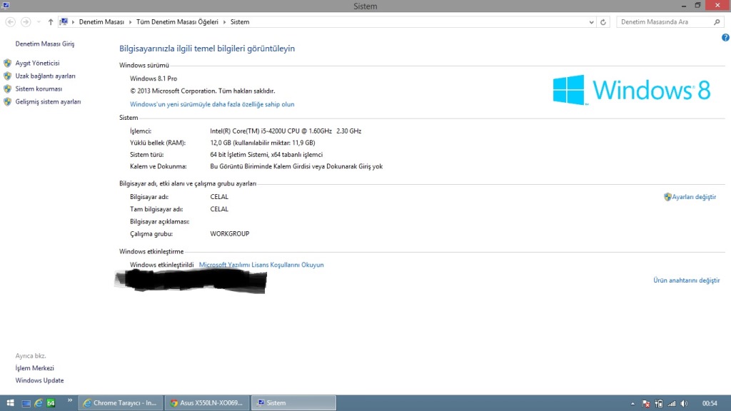
Task: Open the network signal icon
Action: pos(672,404)
